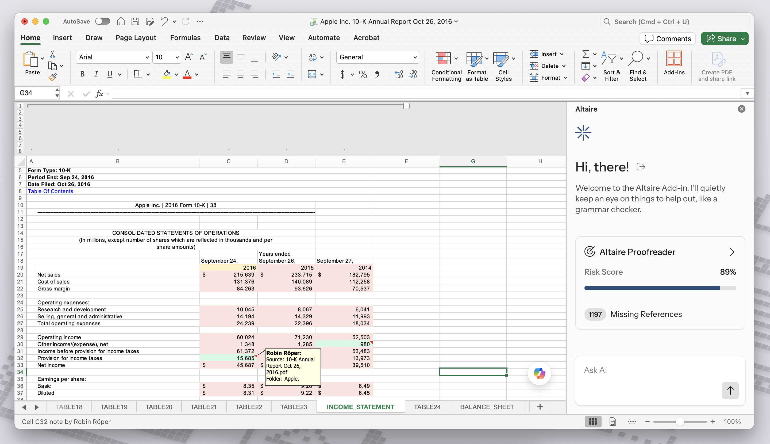The image size is (770, 444).
Task: Open the number format dropdown showing General
Action: tap(415, 57)
